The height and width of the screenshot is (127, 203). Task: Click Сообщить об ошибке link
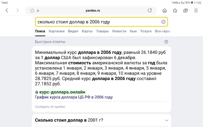click(x=50, y=107)
